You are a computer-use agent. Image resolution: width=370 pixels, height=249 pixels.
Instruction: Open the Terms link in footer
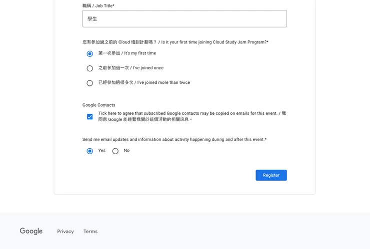(x=90, y=232)
